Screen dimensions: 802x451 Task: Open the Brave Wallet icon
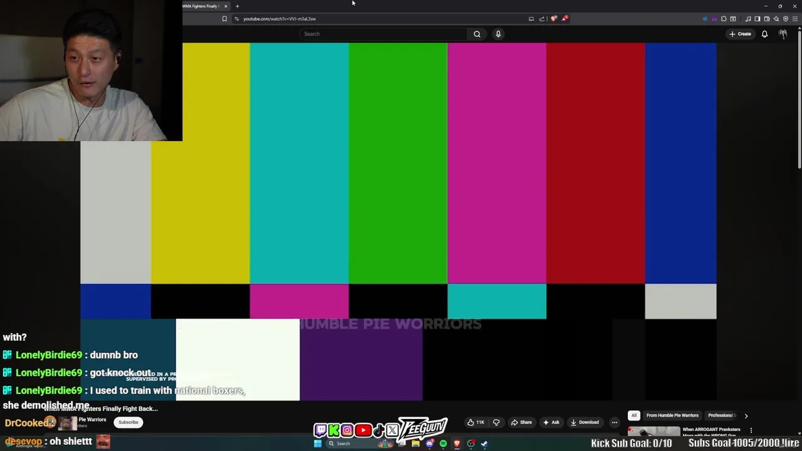coord(767,19)
